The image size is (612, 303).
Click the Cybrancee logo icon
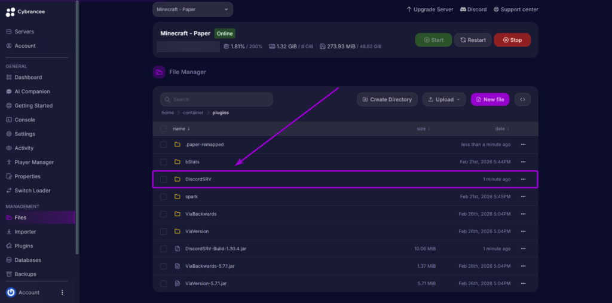pyautogui.click(x=11, y=12)
